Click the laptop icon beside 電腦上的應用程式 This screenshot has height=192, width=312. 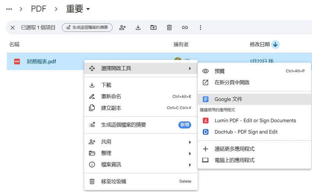tap(206, 160)
